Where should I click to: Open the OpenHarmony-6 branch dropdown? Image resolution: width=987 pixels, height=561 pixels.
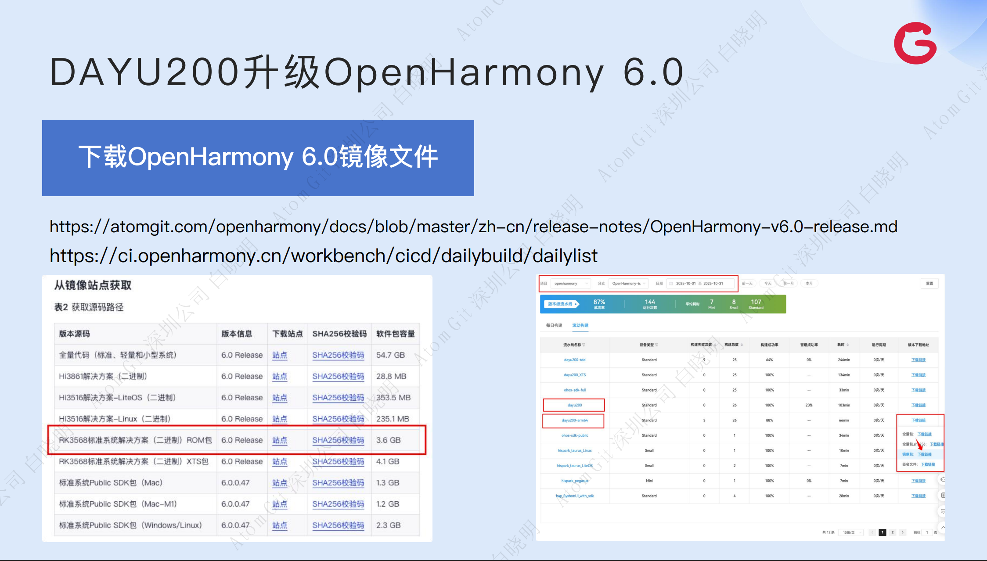click(x=629, y=284)
